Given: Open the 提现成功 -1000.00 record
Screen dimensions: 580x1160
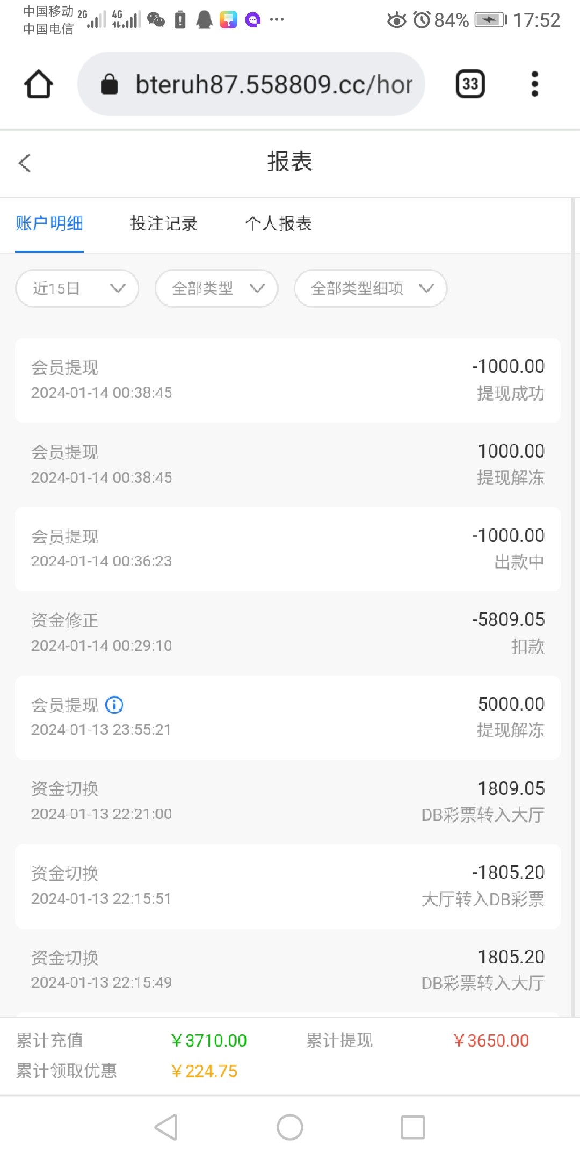Looking at the screenshot, I should pos(288,380).
